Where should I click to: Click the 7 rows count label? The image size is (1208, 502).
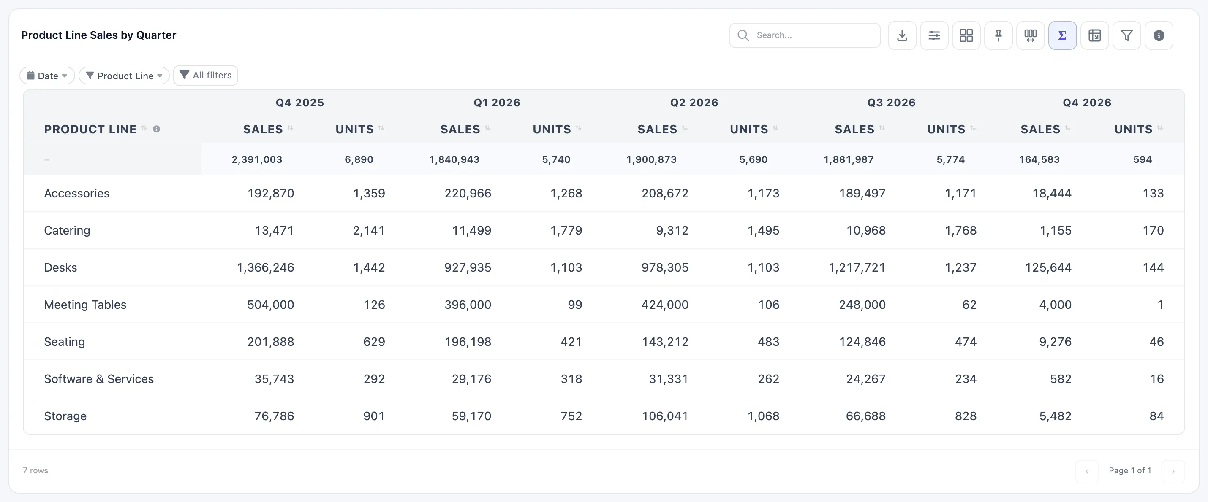[x=35, y=470]
